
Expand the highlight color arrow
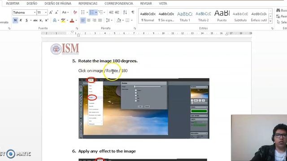(x=67, y=20)
